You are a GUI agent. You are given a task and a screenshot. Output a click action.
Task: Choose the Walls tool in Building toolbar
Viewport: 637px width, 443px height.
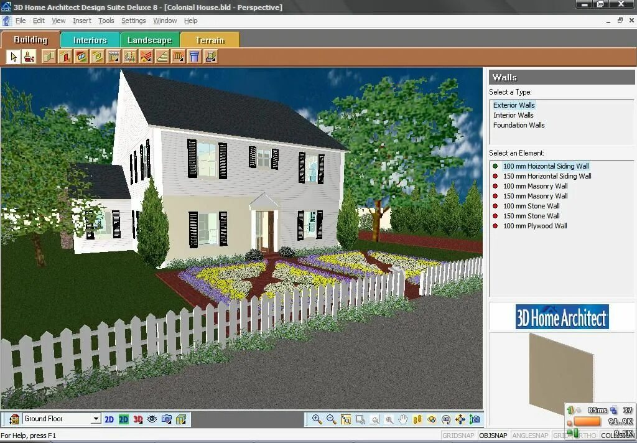(49, 57)
